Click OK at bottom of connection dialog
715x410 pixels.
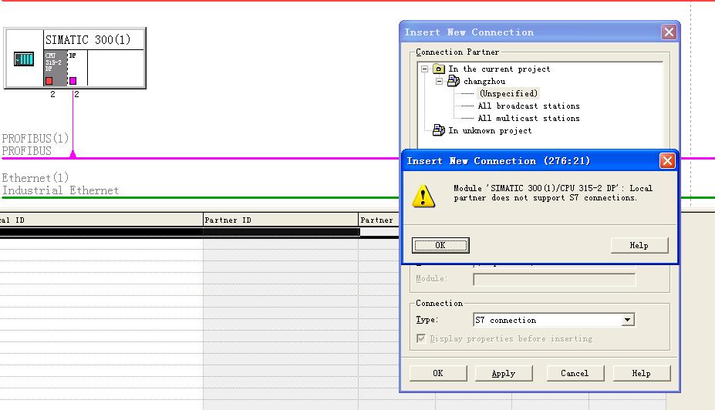pos(438,373)
